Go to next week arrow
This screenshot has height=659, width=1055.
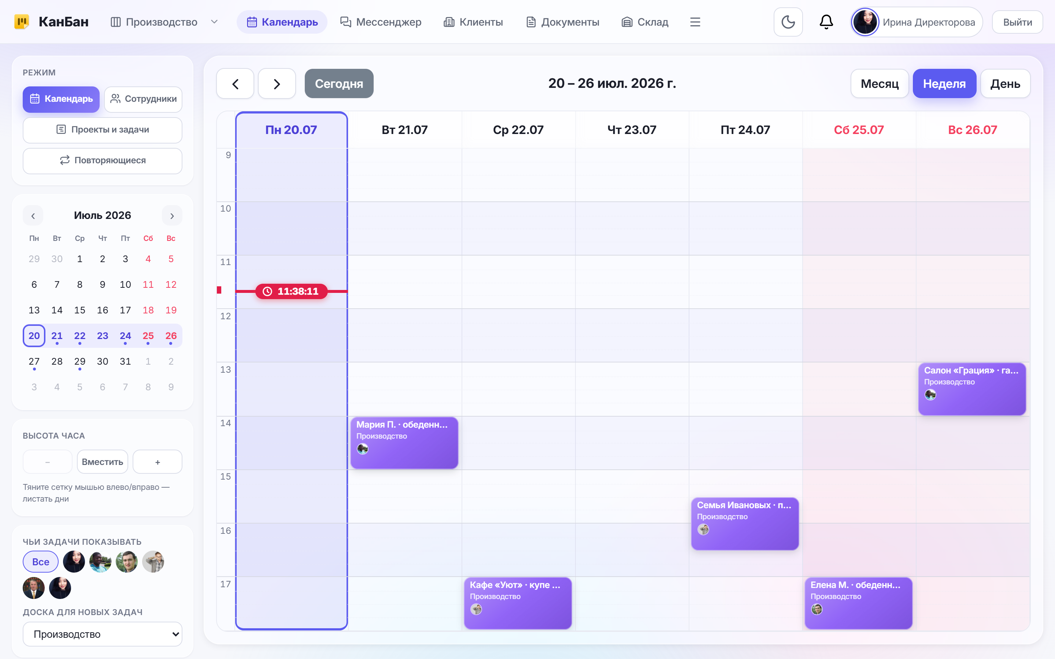(277, 84)
